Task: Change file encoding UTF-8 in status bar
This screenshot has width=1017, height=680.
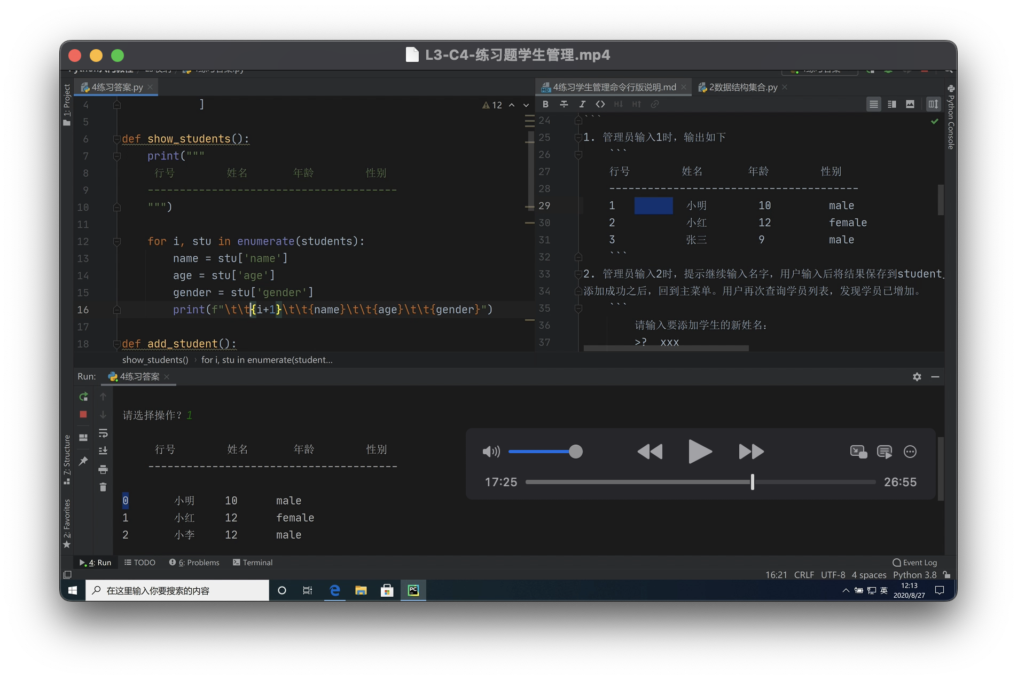Action: coord(833,575)
